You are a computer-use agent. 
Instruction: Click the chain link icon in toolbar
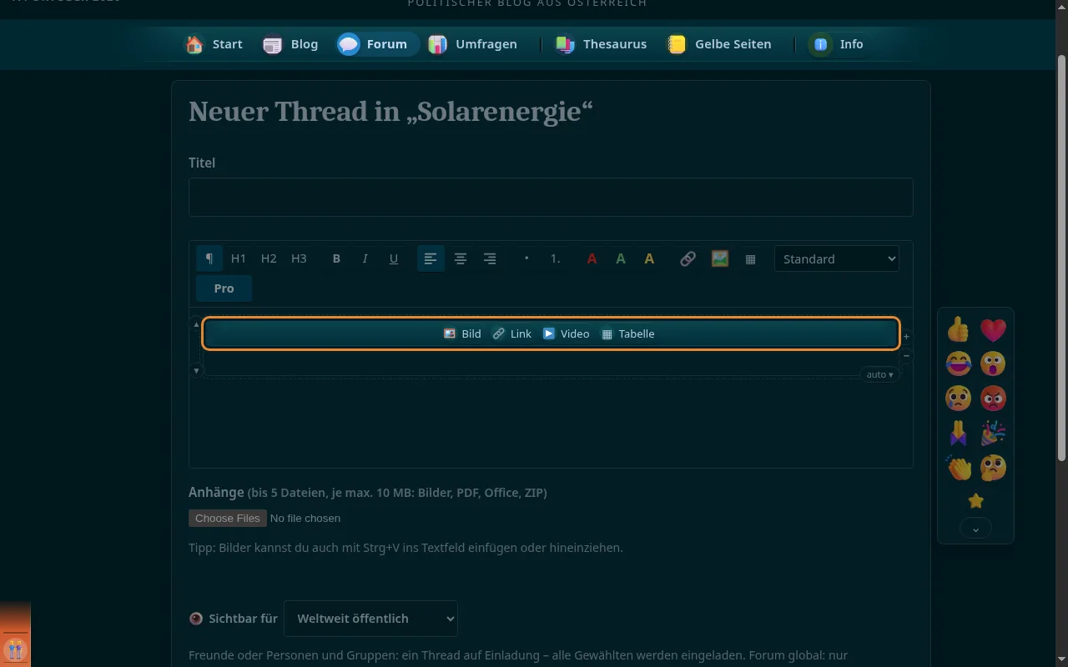click(x=688, y=258)
